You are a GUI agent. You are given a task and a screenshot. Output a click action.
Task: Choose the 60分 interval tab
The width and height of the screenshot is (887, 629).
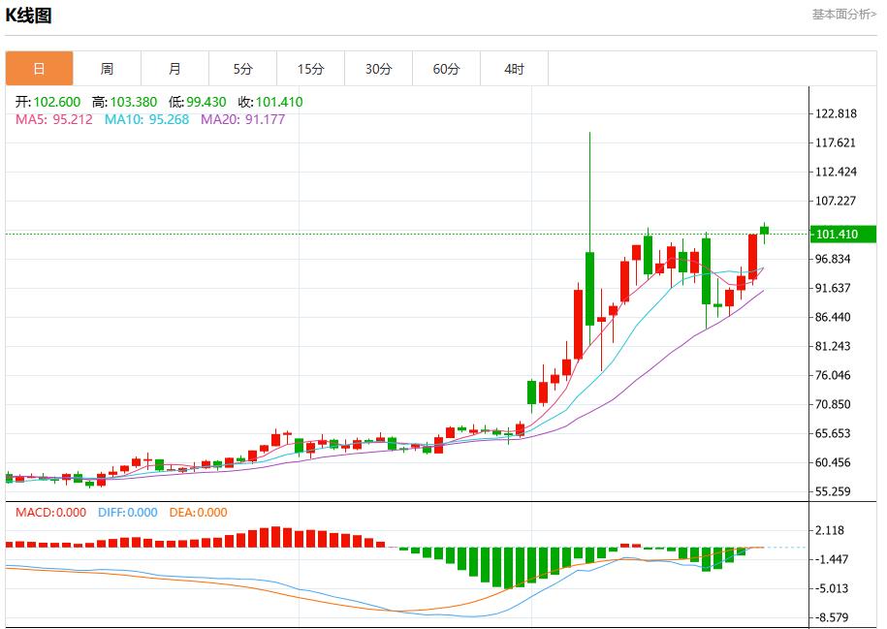(446, 69)
